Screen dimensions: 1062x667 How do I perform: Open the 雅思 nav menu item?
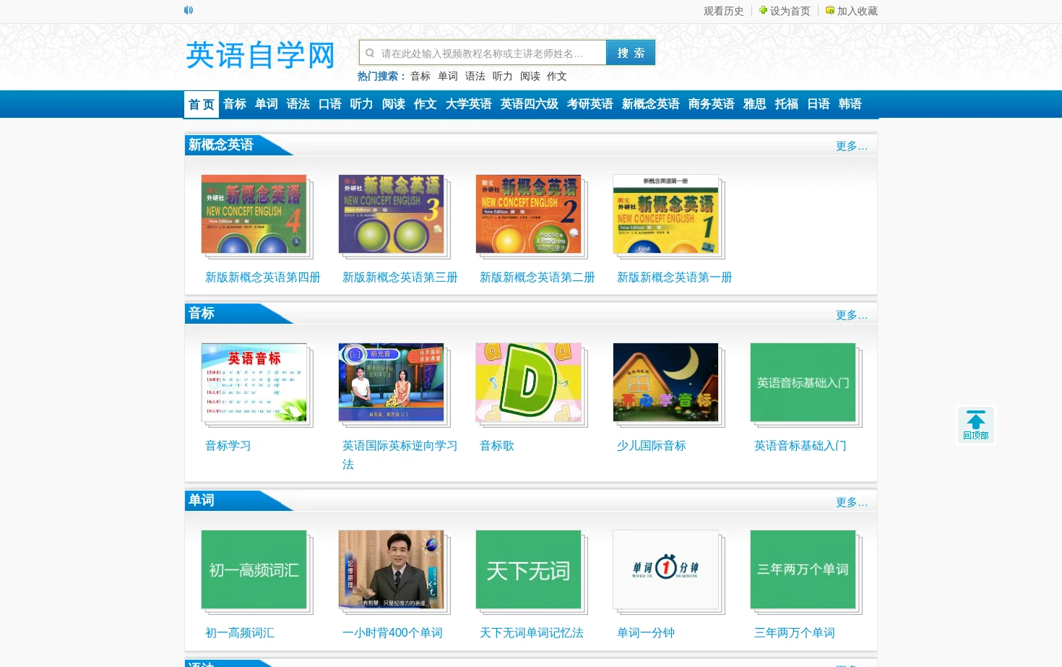coord(755,104)
